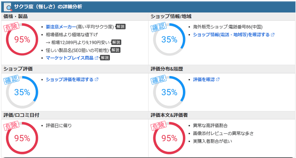This screenshot has width=296, height=158.
Task: Click 解説 badge next to マーケットプレイス商品
Action: [105, 58]
